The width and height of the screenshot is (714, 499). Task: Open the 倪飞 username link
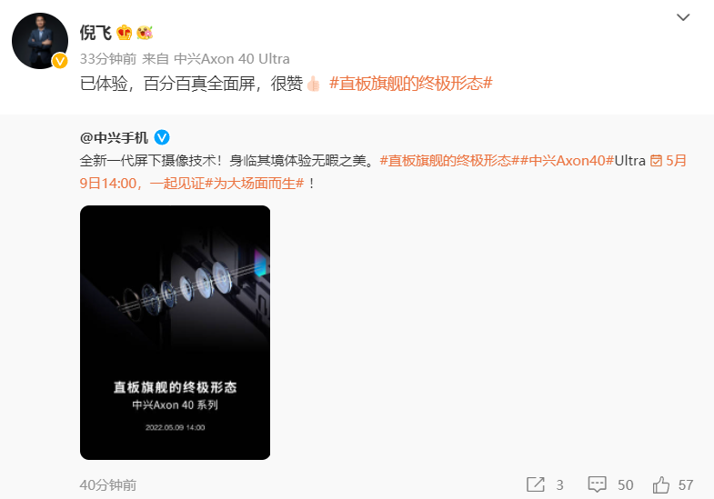pos(96,33)
